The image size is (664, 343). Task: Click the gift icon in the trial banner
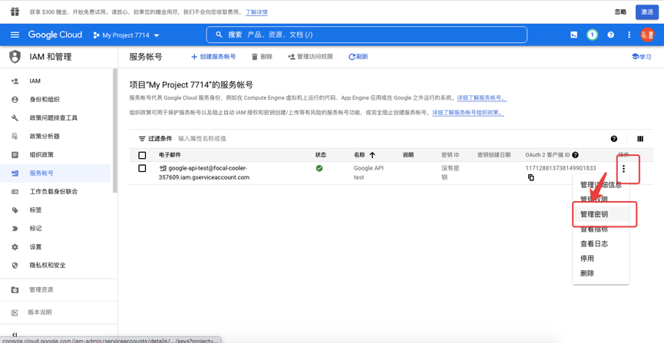(x=15, y=12)
